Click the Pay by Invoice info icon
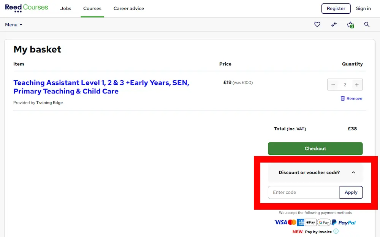This screenshot has height=237, width=380. 336,231
